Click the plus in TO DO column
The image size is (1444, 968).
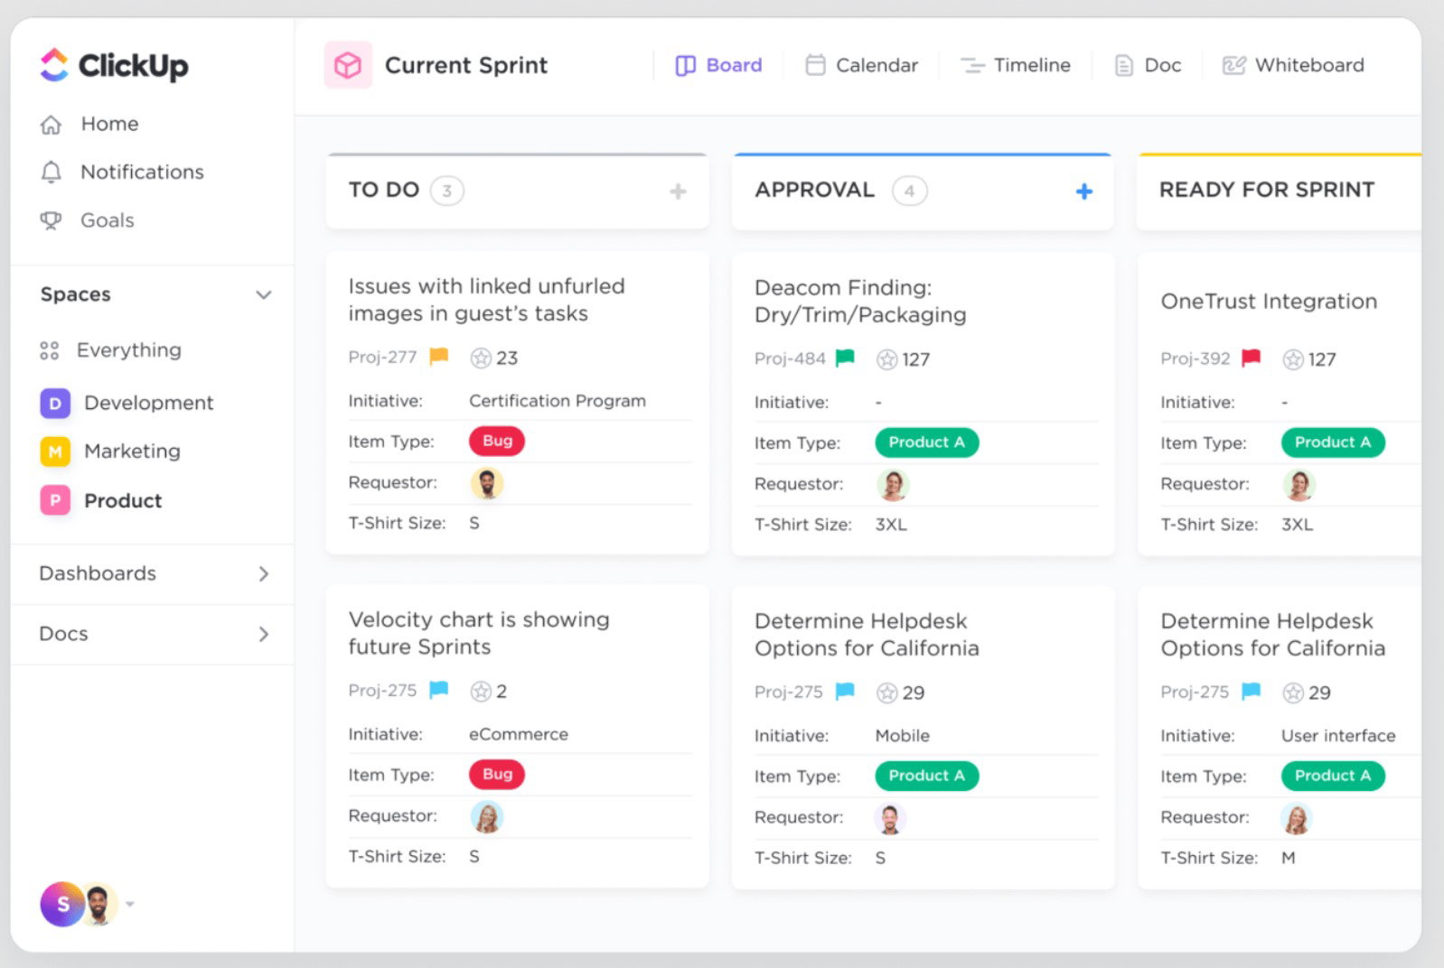678,191
